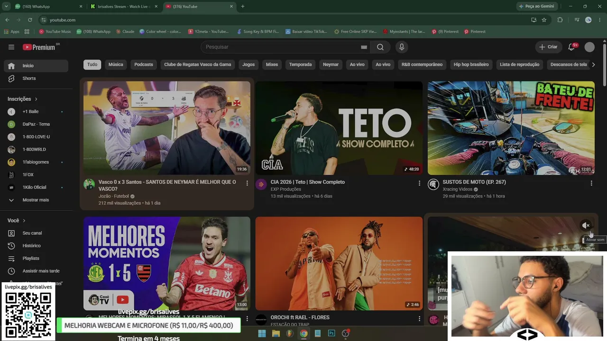Open options for the Vasco 0 x 3 Santos video
Screen dimensions: 607x341
[x=247, y=183]
